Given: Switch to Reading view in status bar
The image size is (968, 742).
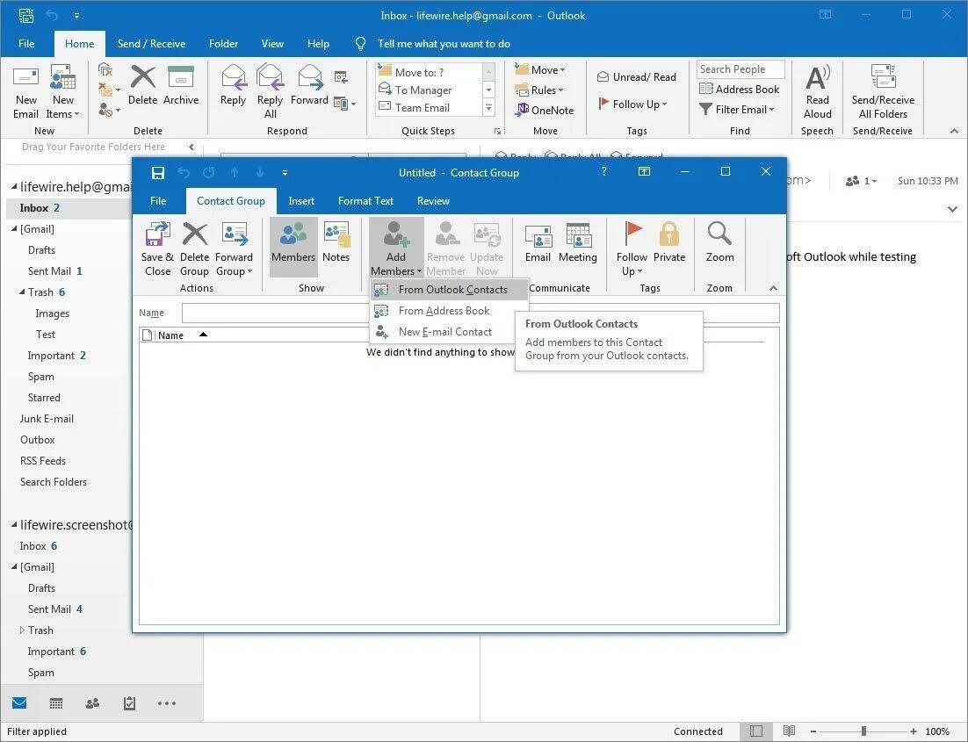Looking at the screenshot, I should [789, 731].
